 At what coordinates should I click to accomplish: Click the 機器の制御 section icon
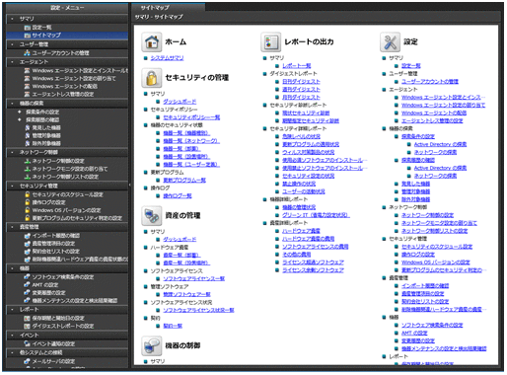click(152, 345)
